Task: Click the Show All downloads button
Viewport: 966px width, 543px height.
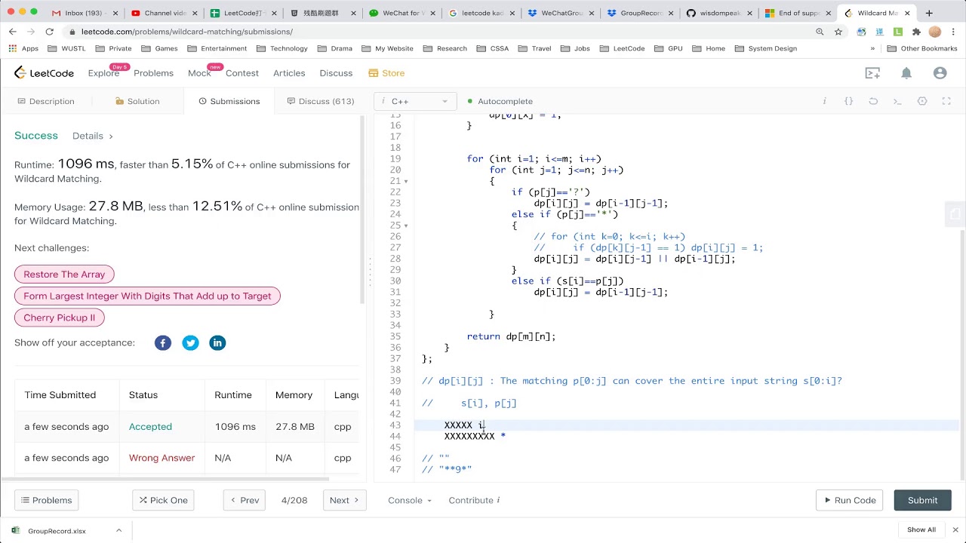Action: point(921,529)
